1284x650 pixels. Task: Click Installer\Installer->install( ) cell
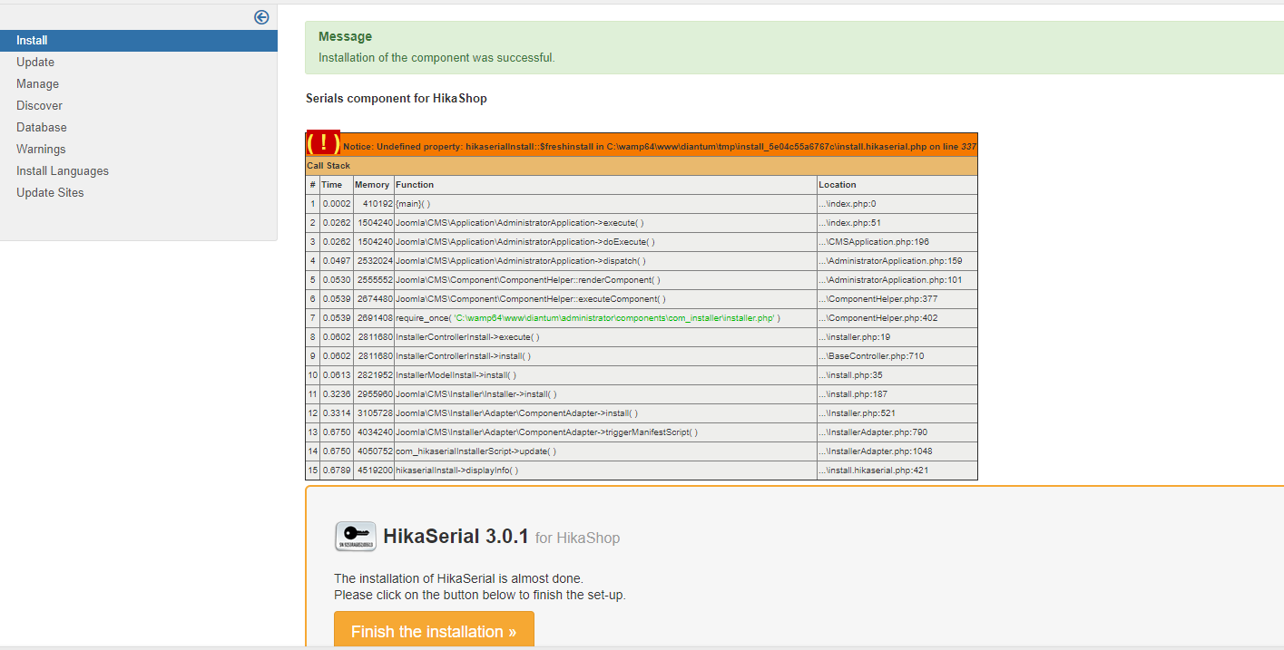tap(605, 394)
